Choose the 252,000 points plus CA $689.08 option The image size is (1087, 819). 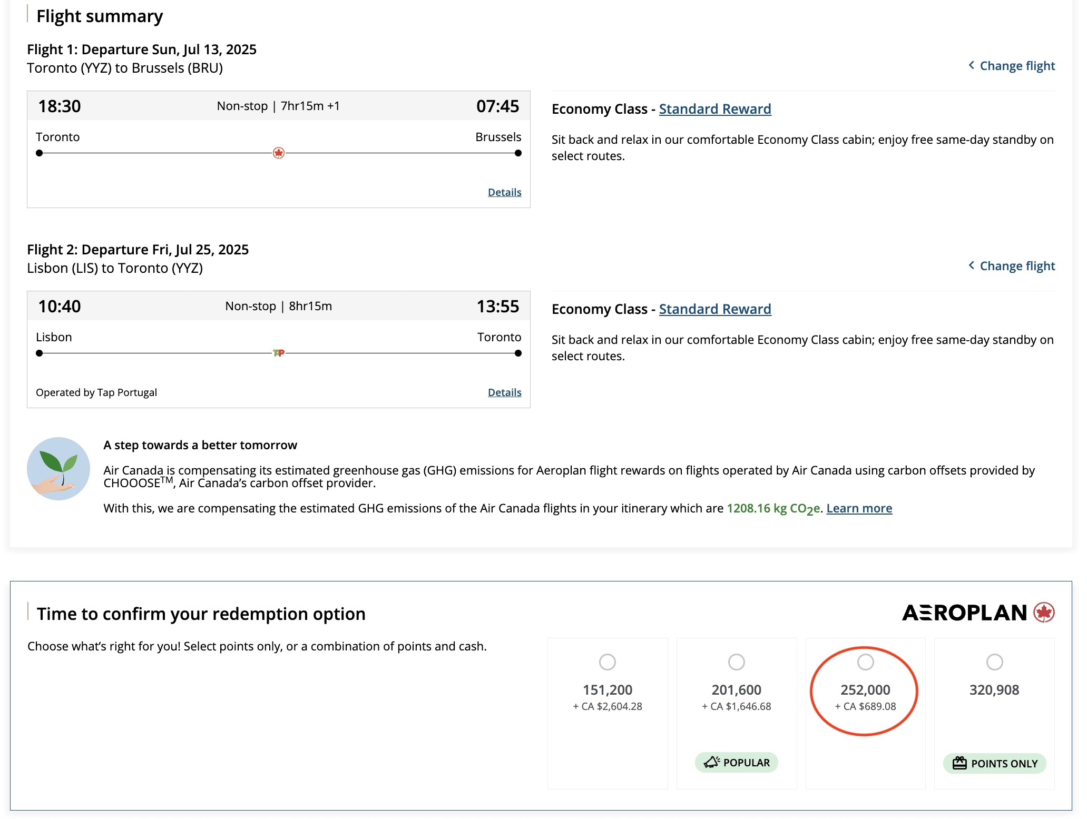865,662
